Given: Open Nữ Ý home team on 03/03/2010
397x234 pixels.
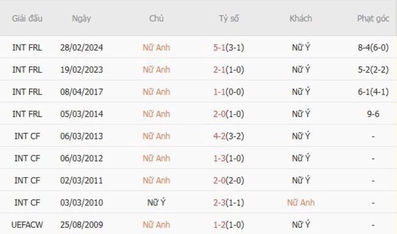Looking at the screenshot, I should [156, 203].
